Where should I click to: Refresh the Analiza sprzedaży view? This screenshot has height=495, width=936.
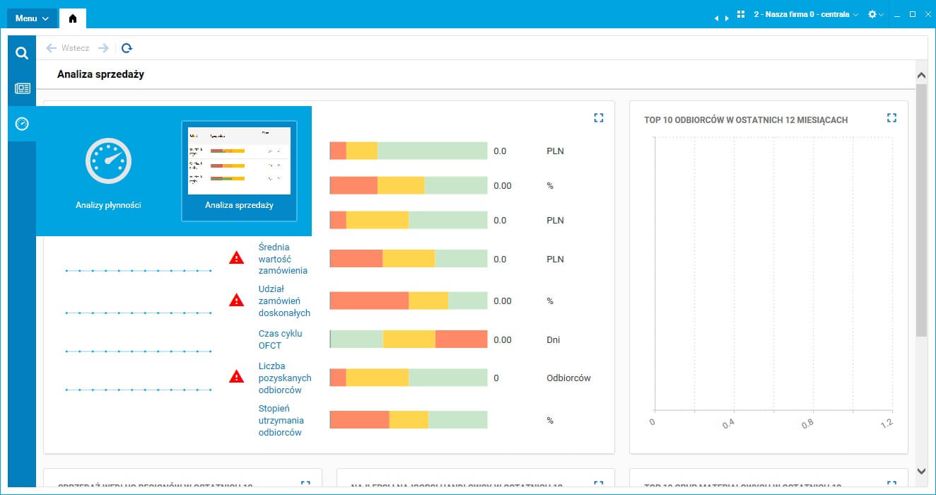(x=127, y=48)
